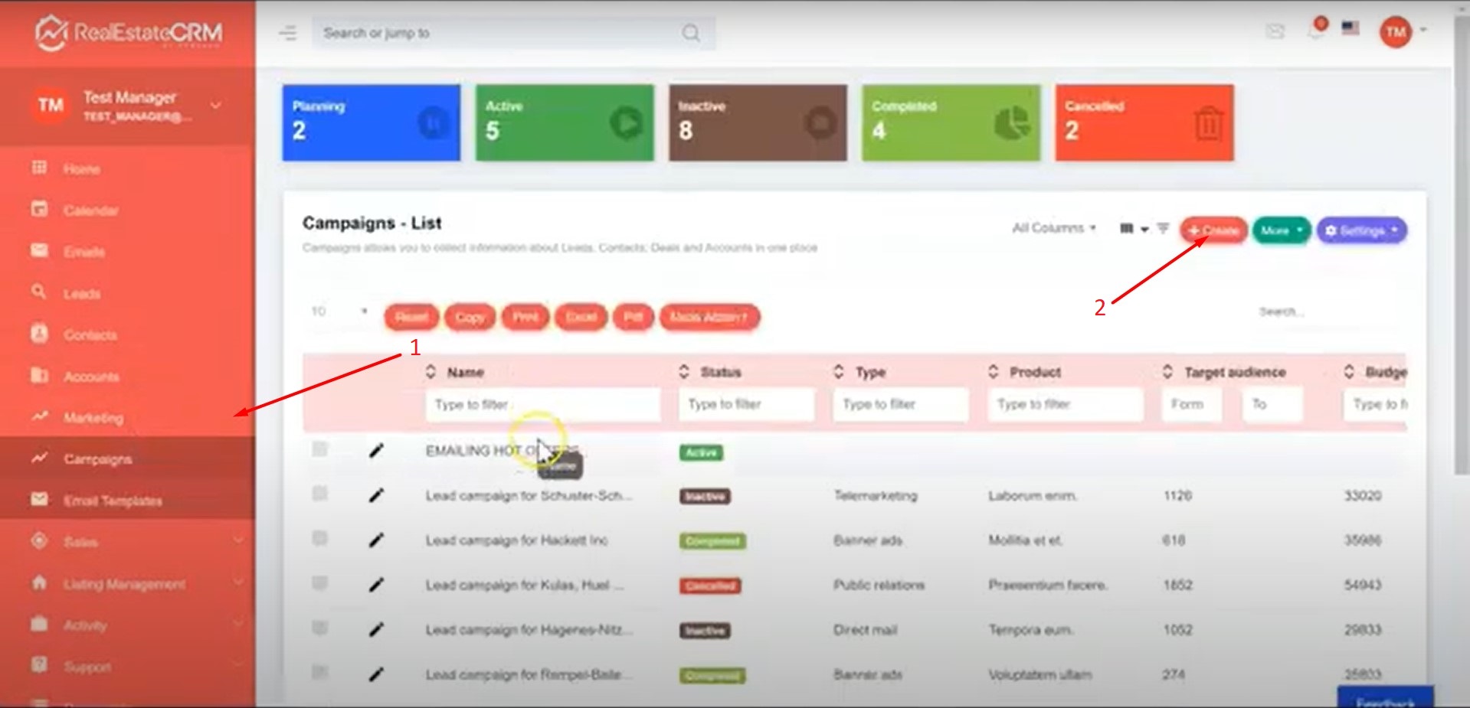Image resolution: width=1470 pixels, height=708 pixels.
Task: Click the Create campaign button
Action: tap(1213, 230)
